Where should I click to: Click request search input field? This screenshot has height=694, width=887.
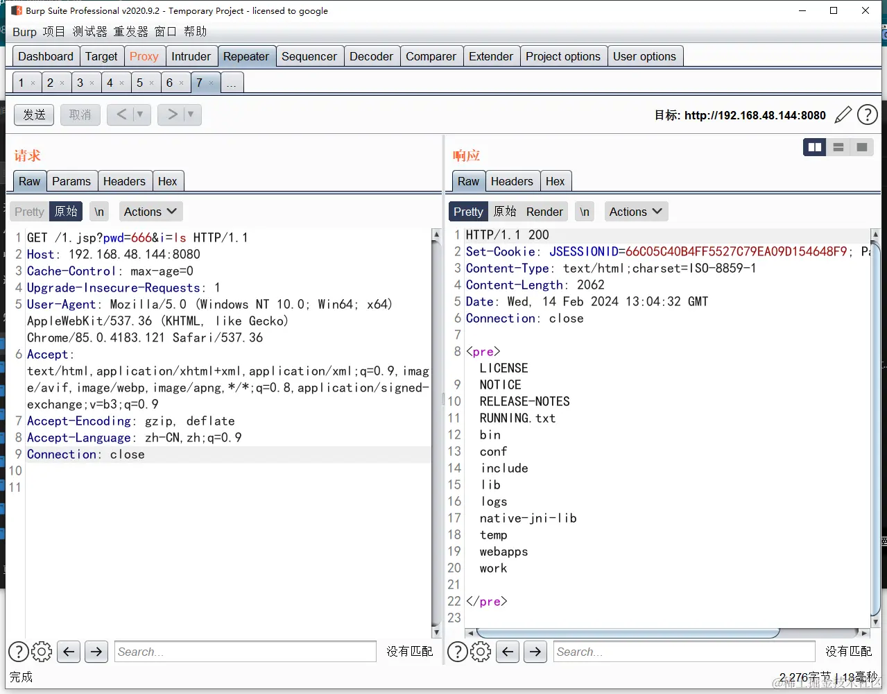tap(245, 652)
